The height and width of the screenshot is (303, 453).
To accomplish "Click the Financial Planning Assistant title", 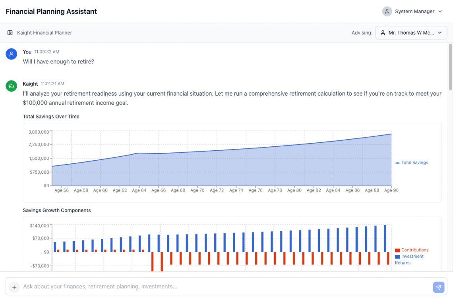I will tap(51, 12).
